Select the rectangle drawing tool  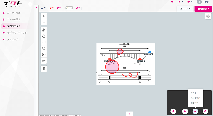43,42
